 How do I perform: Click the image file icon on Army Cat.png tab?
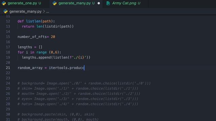click(x=108, y=3)
